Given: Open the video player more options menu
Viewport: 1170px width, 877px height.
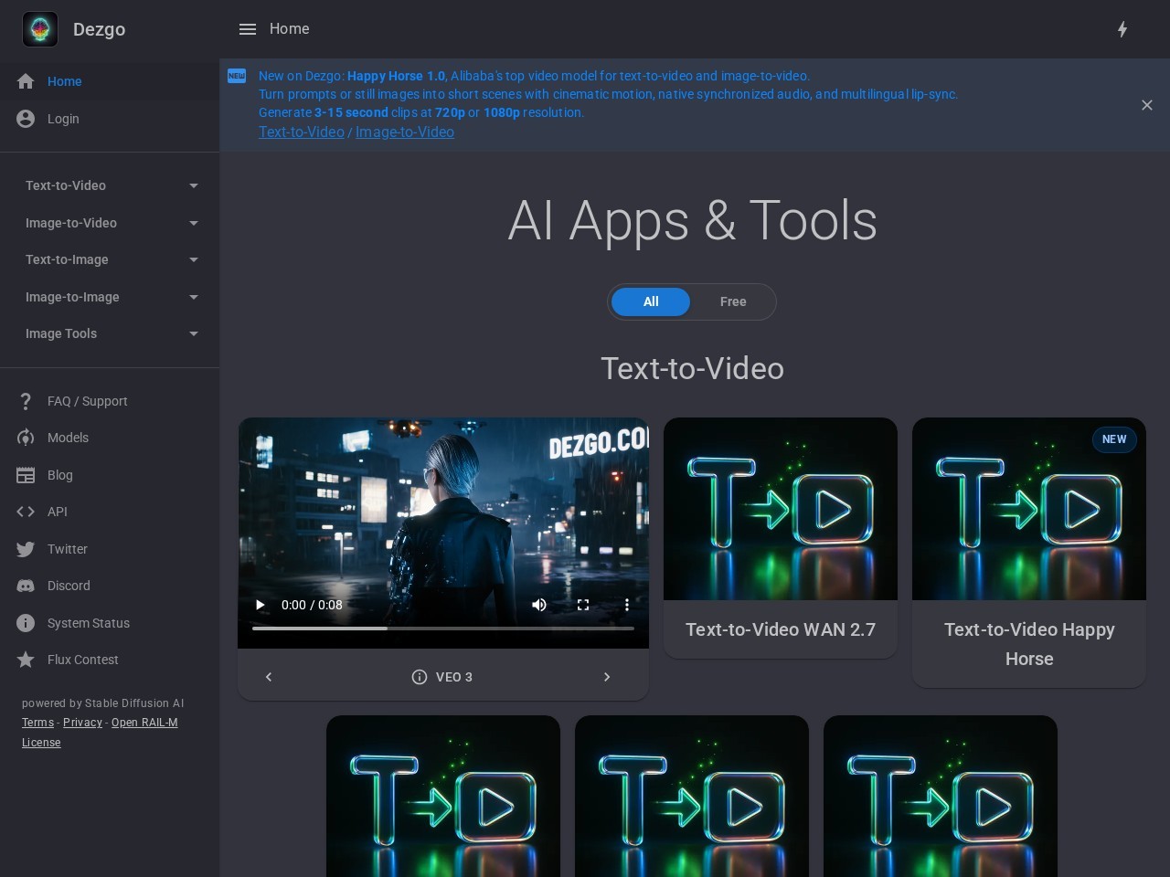Looking at the screenshot, I should point(627,605).
